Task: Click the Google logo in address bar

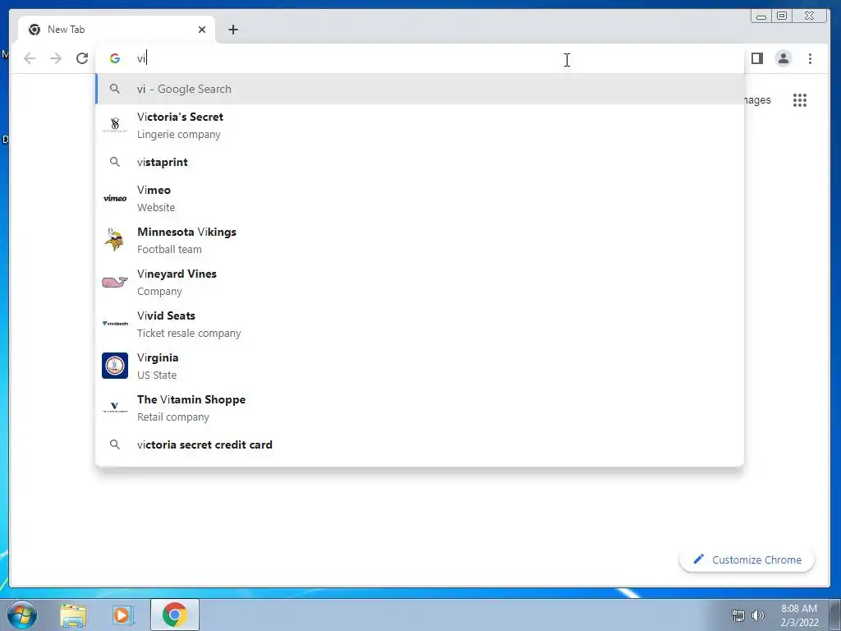Action: tap(115, 58)
